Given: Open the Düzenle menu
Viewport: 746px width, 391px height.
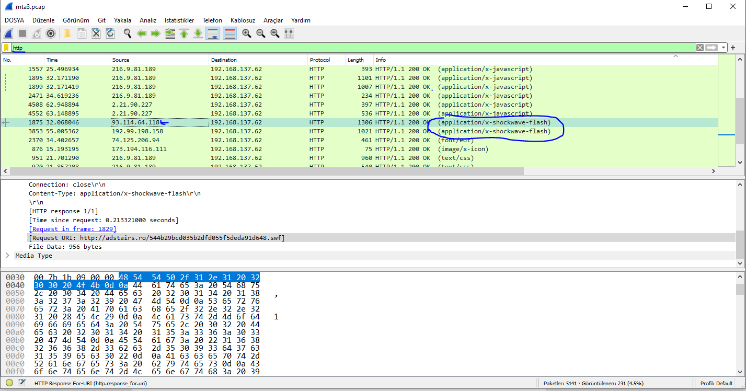Looking at the screenshot, I should click(43, 20).
